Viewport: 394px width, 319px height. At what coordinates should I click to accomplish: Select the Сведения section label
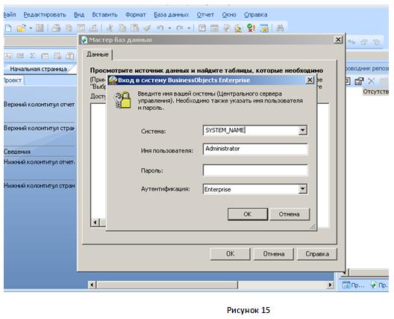click(x=17, y=152)
